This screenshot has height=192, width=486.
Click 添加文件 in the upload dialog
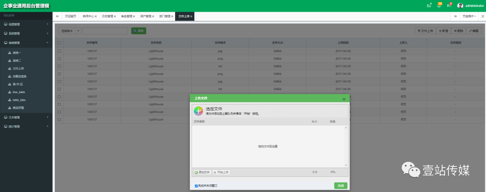coord(202,172)
